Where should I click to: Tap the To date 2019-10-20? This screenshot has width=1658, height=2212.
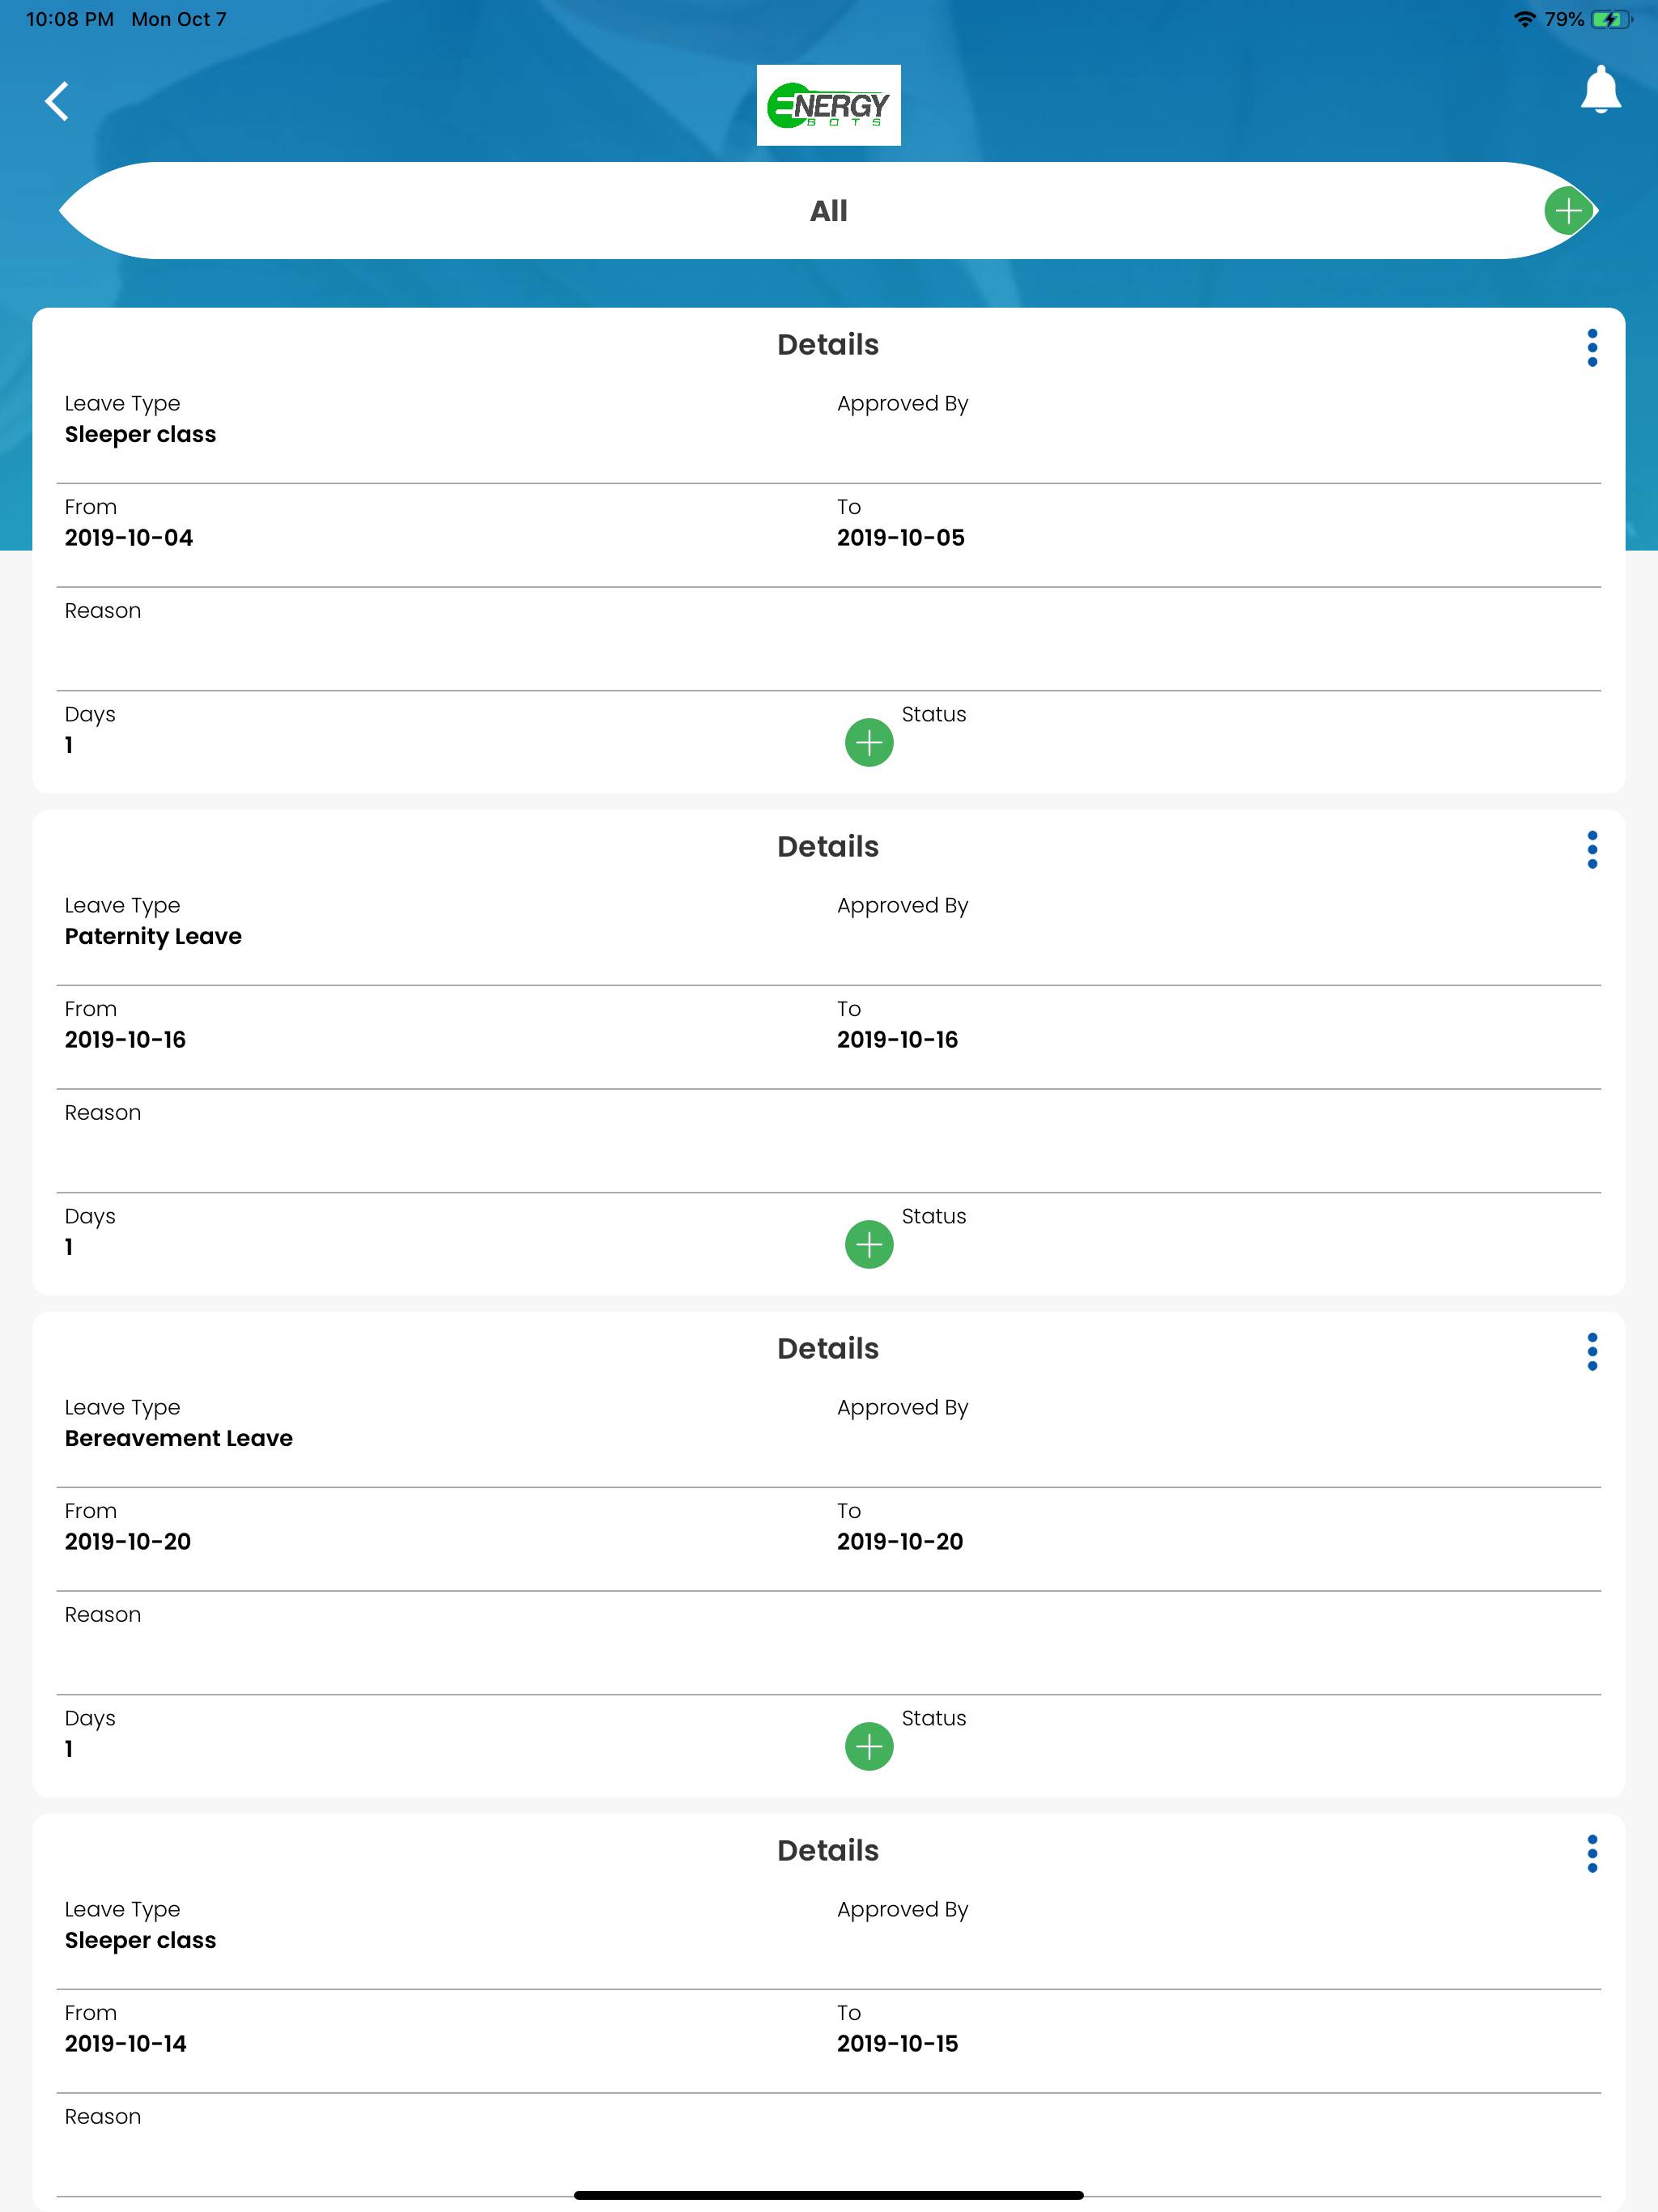900,1542
